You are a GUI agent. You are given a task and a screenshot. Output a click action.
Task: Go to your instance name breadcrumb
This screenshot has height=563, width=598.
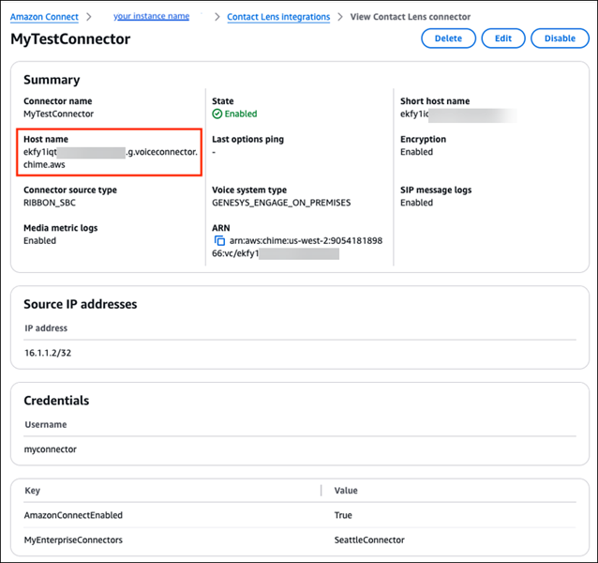pos(151,17)
